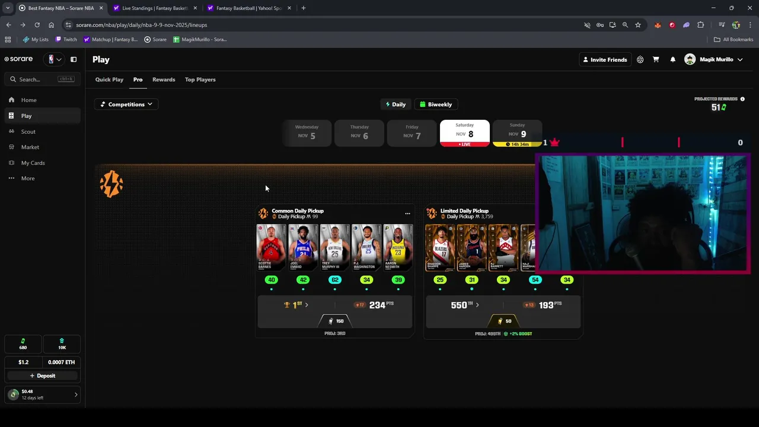Image resolution: width=759 pixels, height=427 pixels.
Task: Click the spinning wheel icon beside Invite Friends
Action: tap(640, 59)
